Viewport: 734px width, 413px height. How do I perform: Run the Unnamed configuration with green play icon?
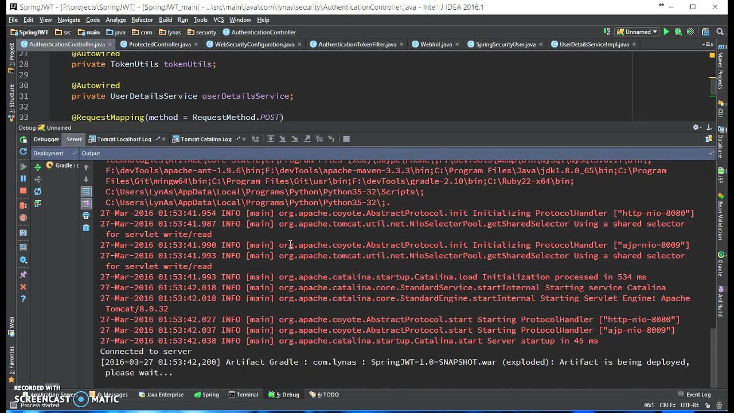[666, 32]
